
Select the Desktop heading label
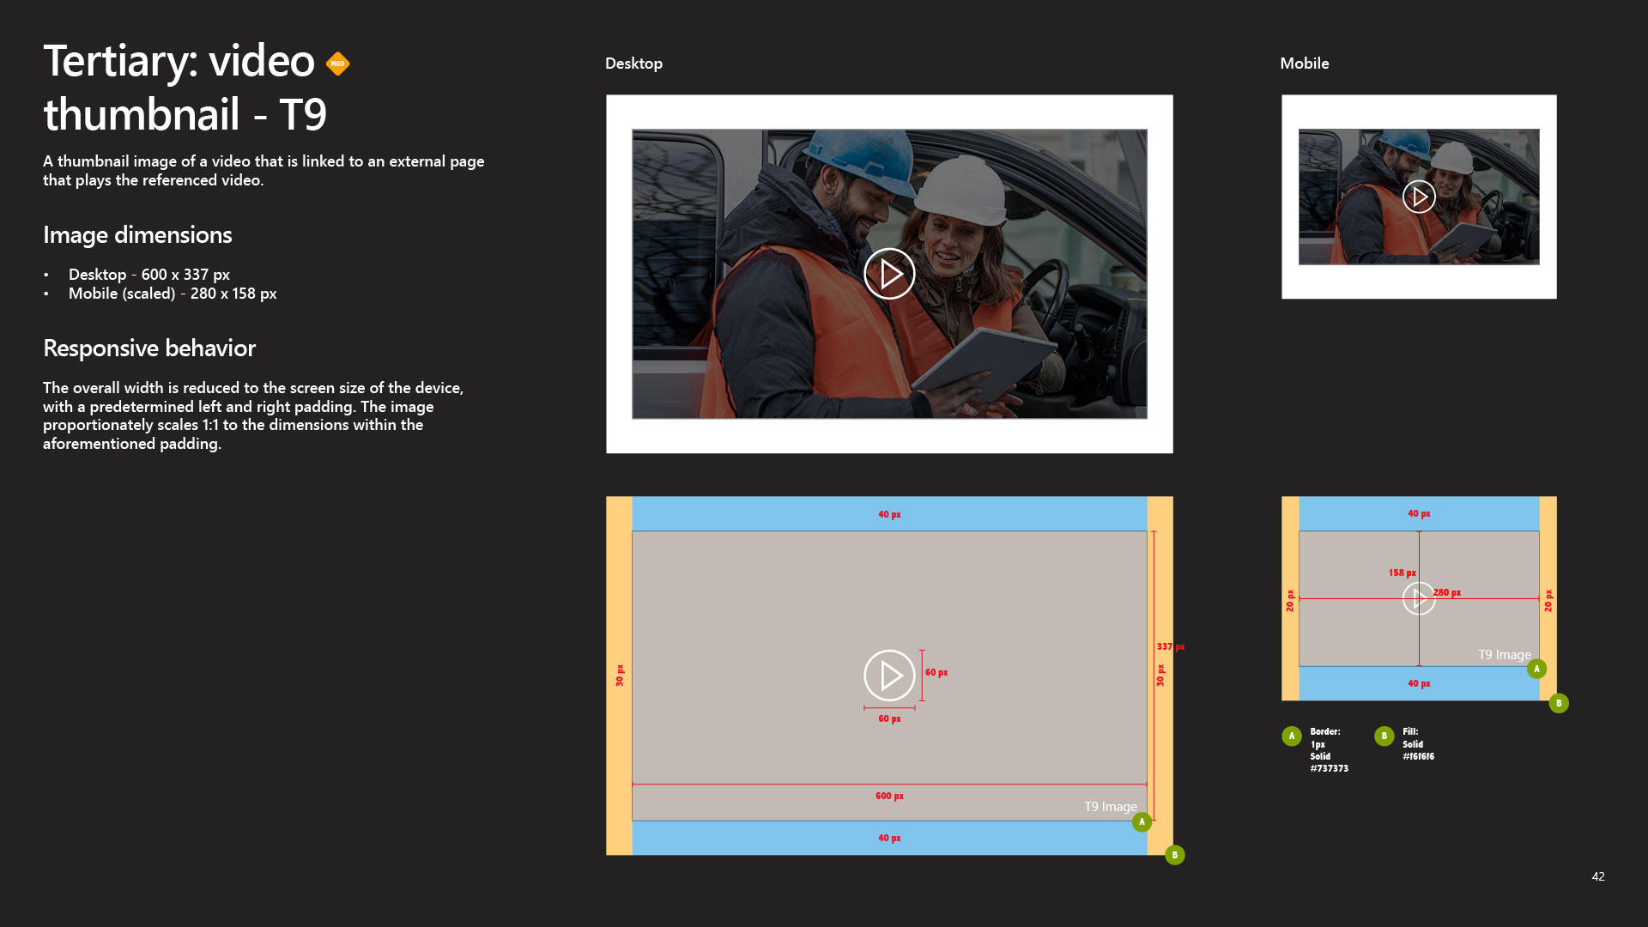pyautogui.click(x=633, y=64)
